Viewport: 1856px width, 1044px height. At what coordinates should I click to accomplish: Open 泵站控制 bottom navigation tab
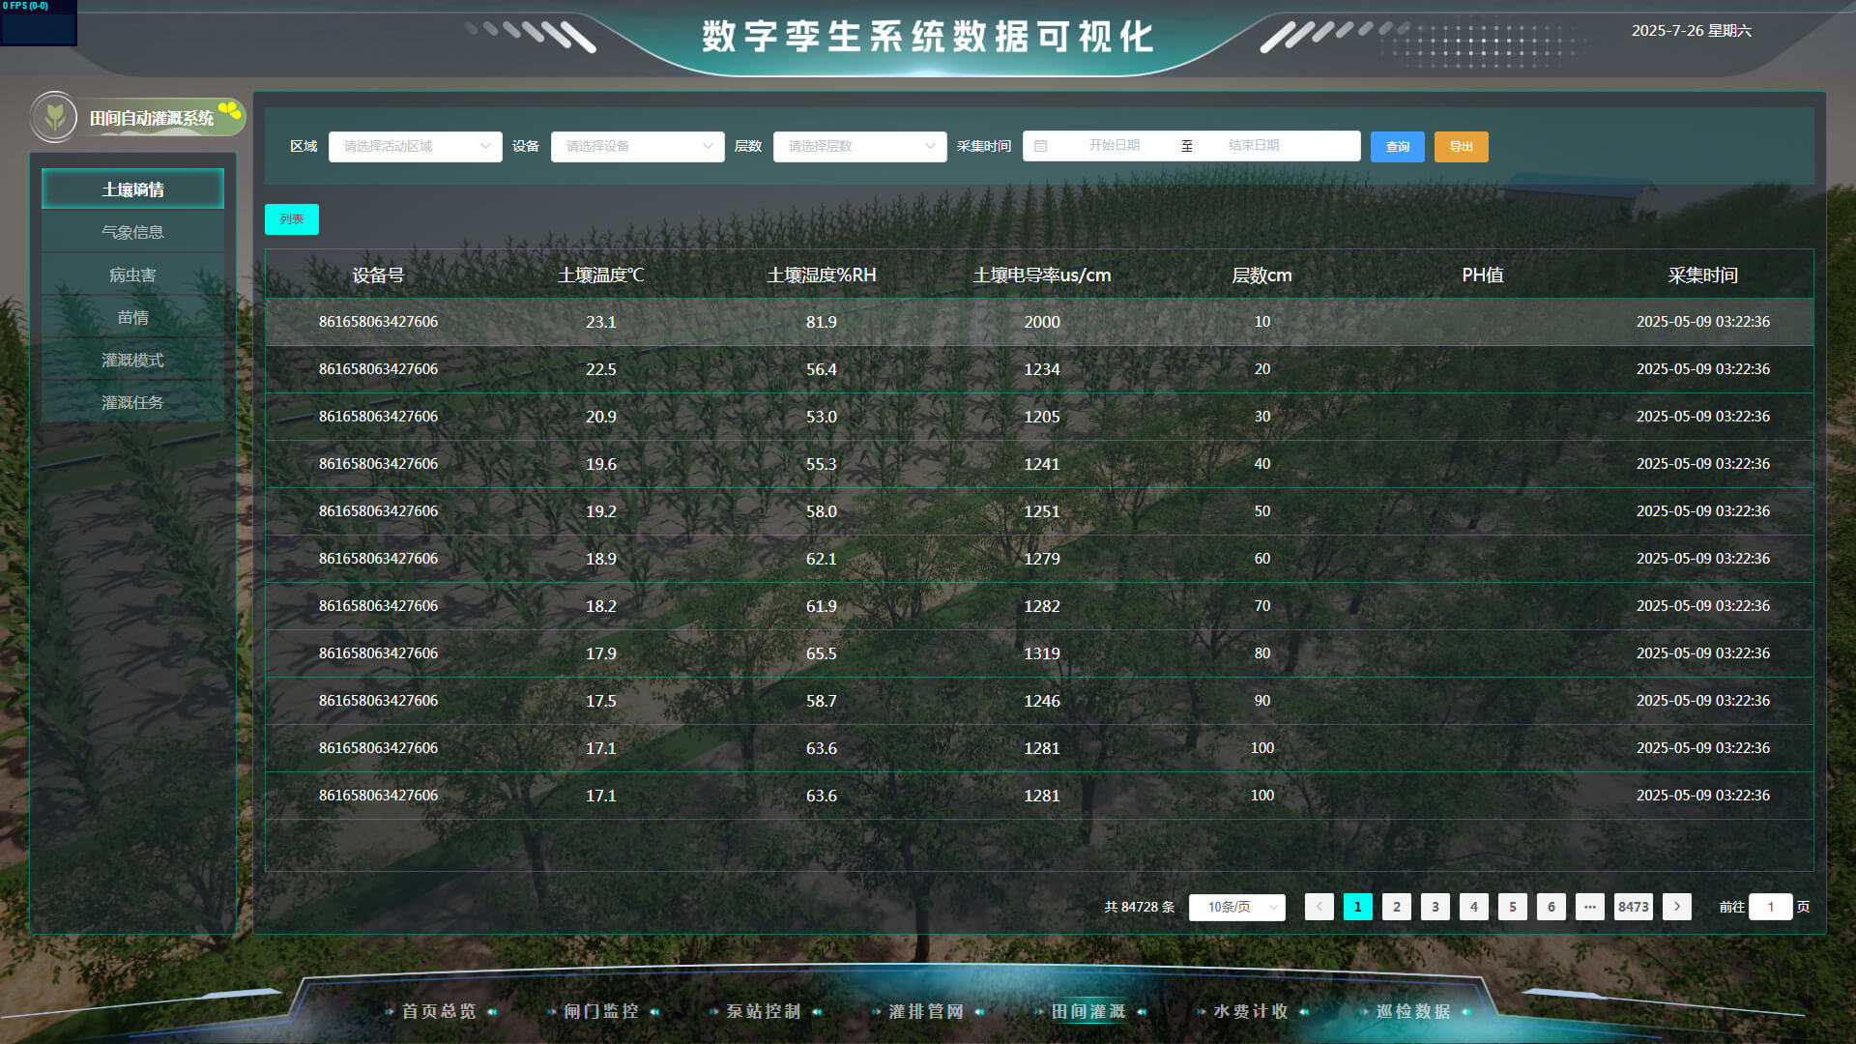[x=764, y=1011]
